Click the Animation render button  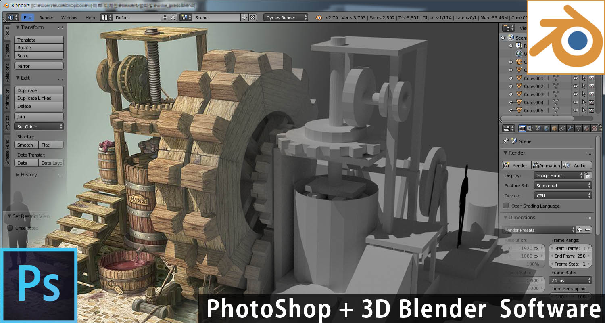coord(547,166)
